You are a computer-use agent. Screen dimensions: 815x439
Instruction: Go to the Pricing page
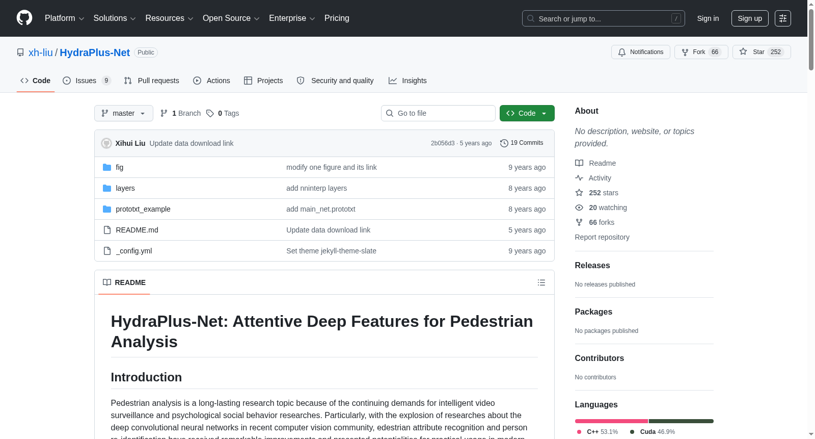click(337, 18)
